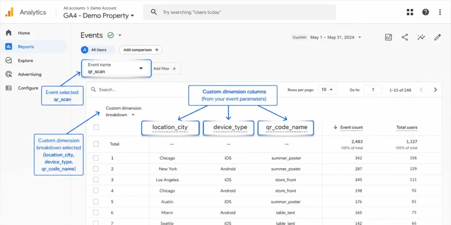
Task: Click the Custom date label chip
Action: pos(299,37)
